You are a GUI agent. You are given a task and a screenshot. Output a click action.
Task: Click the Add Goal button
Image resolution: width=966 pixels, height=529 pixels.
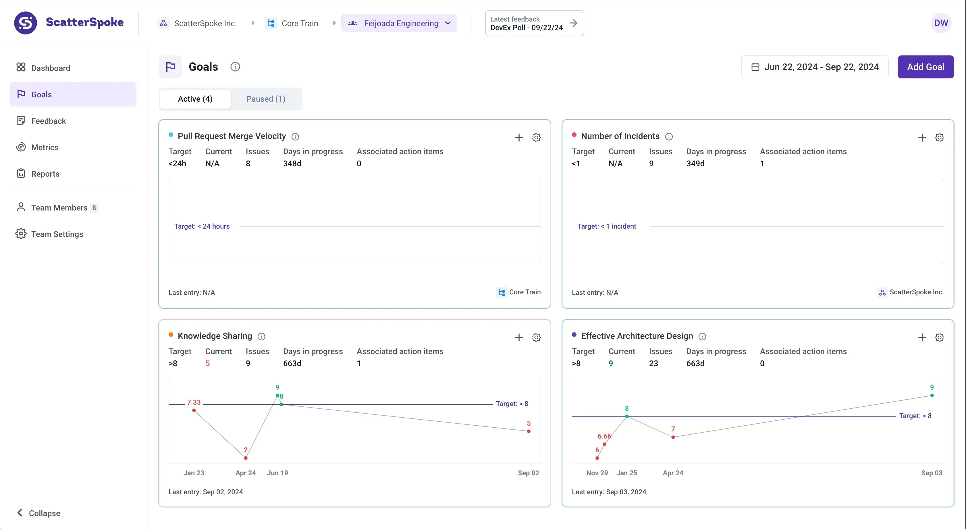point(925,67)
